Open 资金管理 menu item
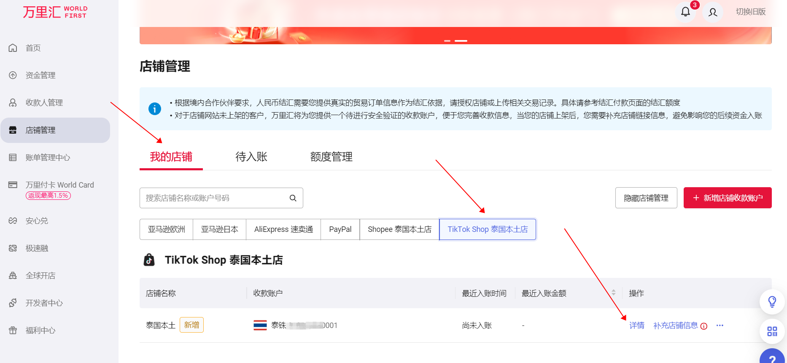The height and width of the screenshot is (363, 787). pyautogui.click(x=40, y=75)
